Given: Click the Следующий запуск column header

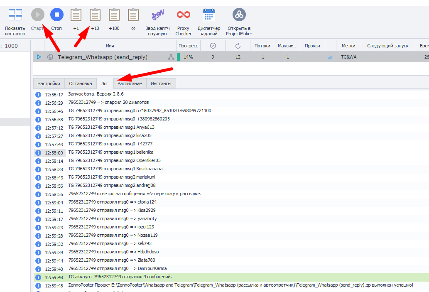Looking at the screenshot, I should 388,46.
